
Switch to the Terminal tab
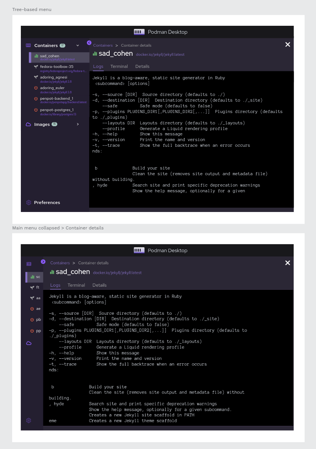pos(119,66)
